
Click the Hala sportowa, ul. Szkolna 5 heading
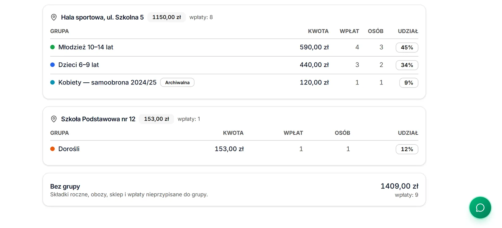point(102,17)
